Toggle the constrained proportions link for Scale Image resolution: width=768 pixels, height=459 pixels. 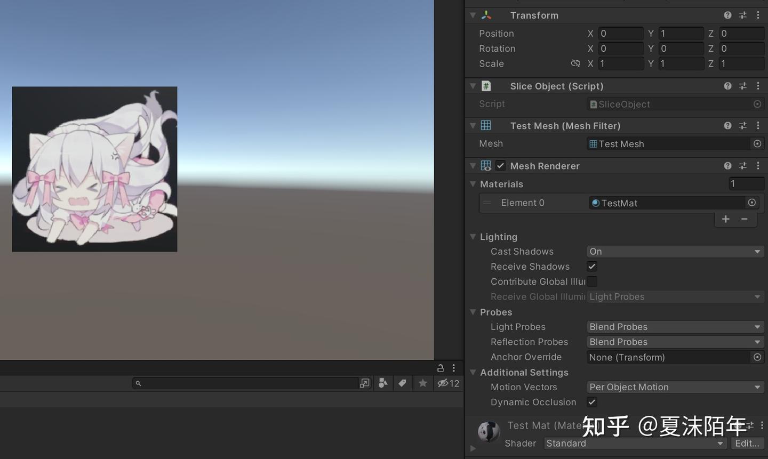pos(575,63)
